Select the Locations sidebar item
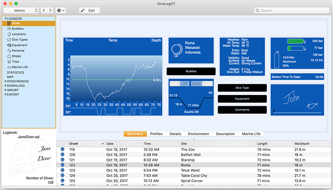Viewport: 333px width, 190px height. [19, 34]
